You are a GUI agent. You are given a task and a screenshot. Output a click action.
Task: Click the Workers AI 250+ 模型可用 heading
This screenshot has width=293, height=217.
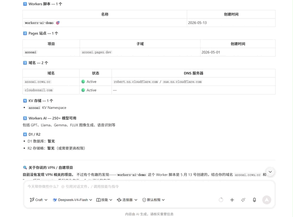(50, 118)
